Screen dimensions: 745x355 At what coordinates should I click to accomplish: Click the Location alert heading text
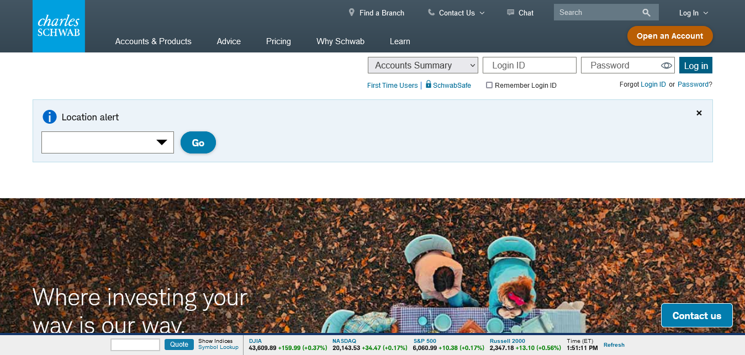tap(90, 117)
